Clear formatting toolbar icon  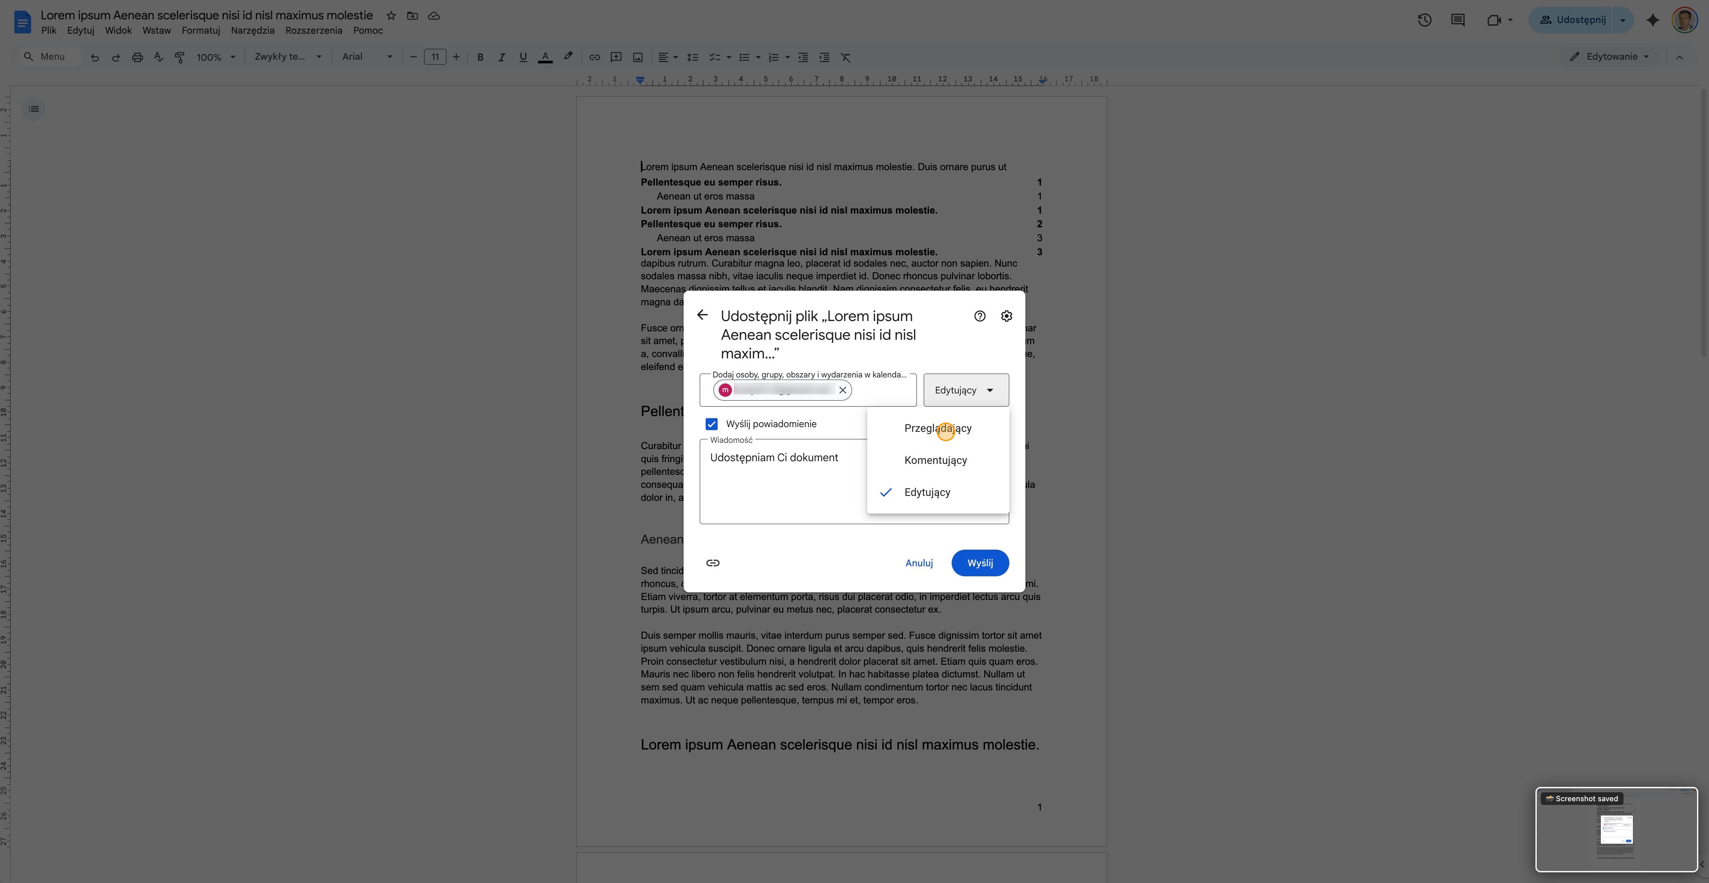click(845, 57)
